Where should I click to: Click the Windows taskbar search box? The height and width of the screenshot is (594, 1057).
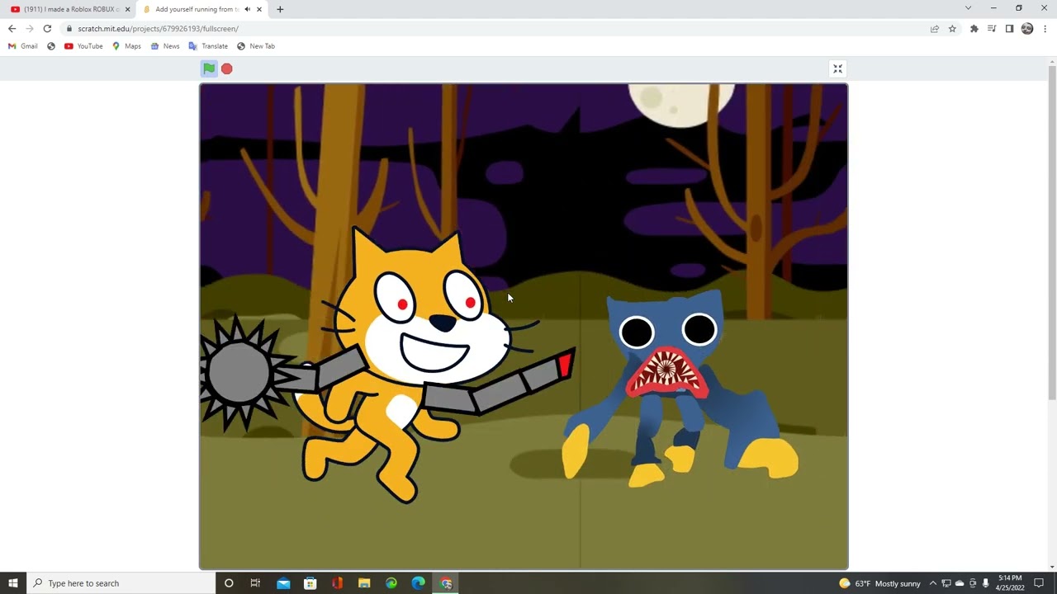[x=120, y=583]
